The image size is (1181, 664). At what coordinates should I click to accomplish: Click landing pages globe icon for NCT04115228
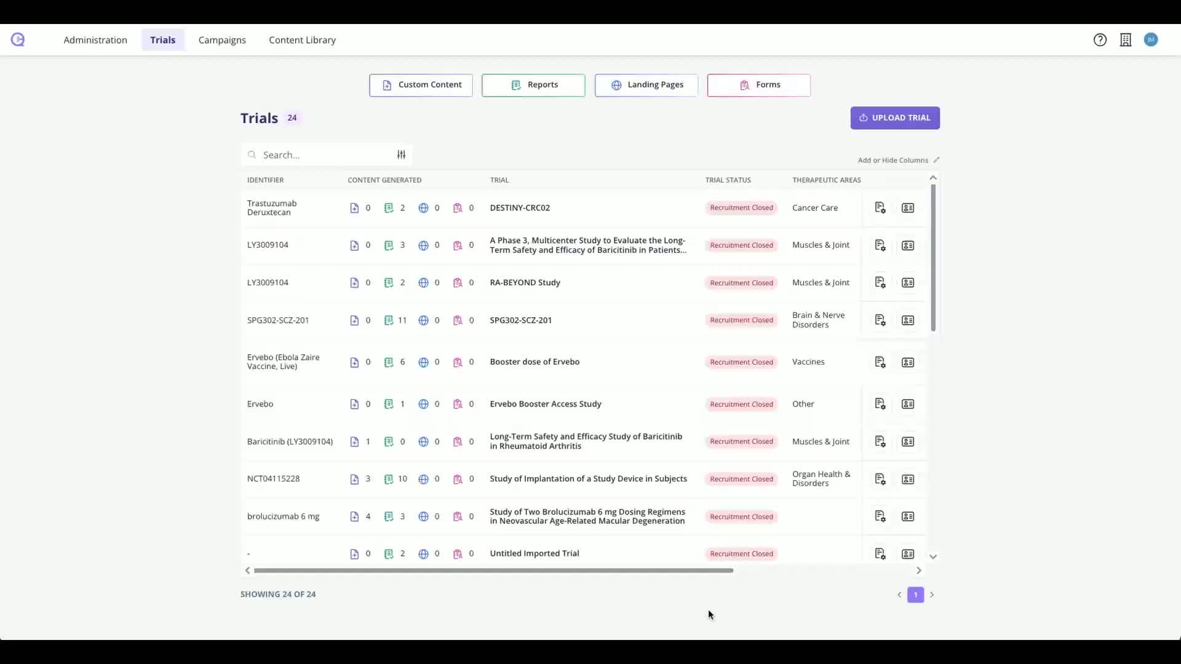click(x=423, y=479)
